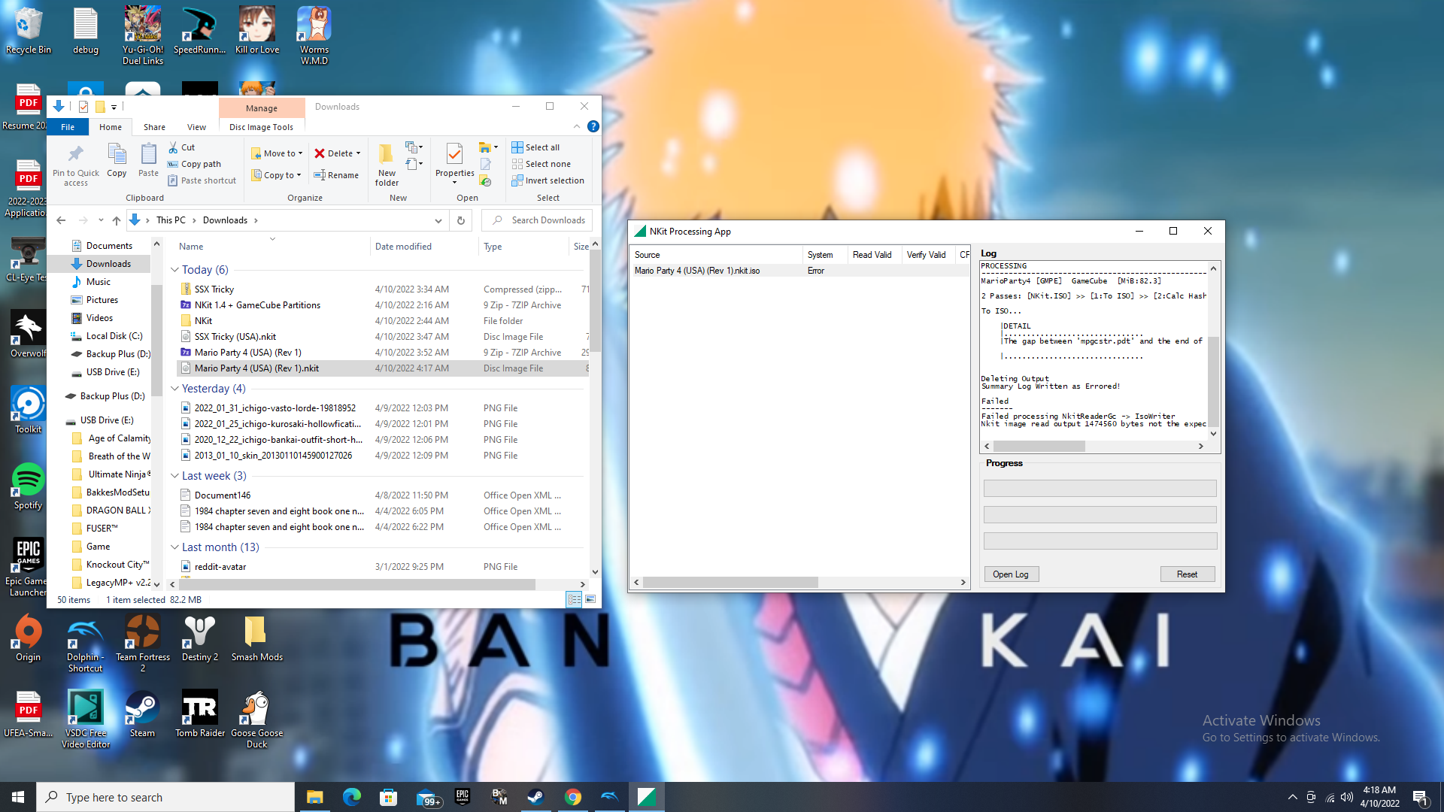This screenshot has width=1444, height=812.
Task: Collapse the Last week group
Action: [174, 476]
